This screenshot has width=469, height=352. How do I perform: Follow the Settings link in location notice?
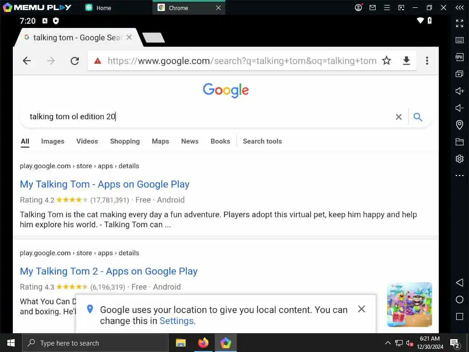click(x=176, y=321)
